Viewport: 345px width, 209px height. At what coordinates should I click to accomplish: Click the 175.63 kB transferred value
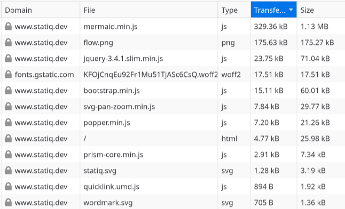click(x=271, y=43)
